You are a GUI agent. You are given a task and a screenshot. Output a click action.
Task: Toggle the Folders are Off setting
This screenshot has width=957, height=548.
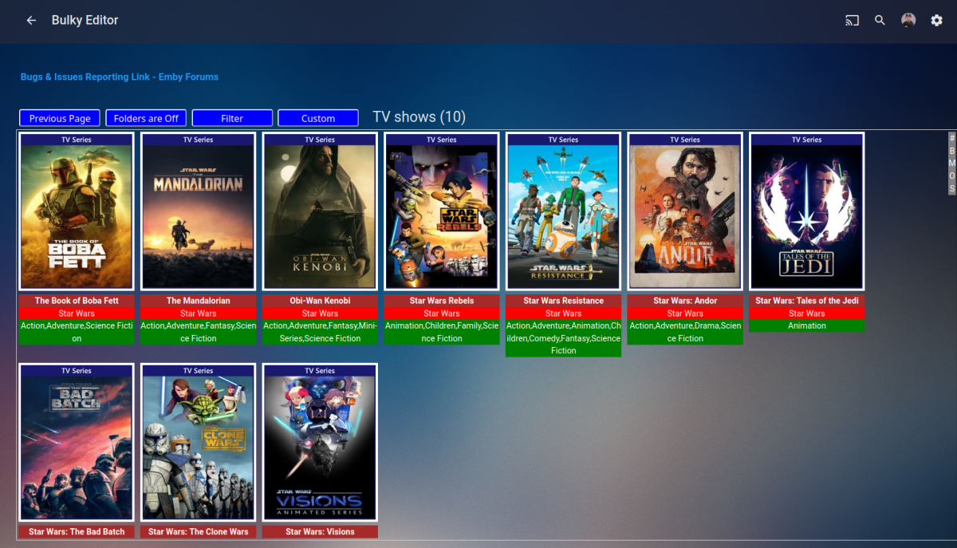click(146, 117)
